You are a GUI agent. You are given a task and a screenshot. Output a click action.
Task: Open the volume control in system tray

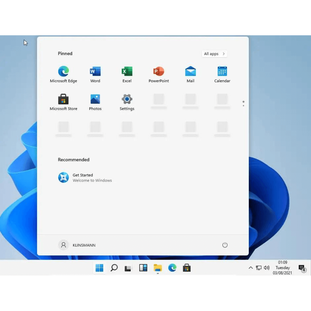point(267,268)
